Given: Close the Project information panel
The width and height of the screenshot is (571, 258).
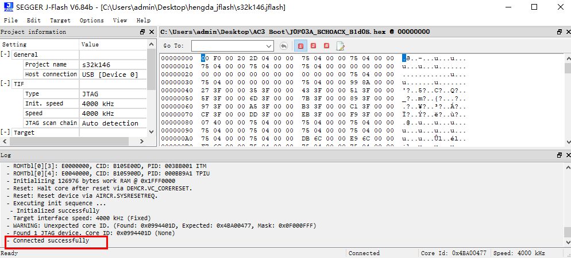Looking at the screenshot, I should [152, 32].
